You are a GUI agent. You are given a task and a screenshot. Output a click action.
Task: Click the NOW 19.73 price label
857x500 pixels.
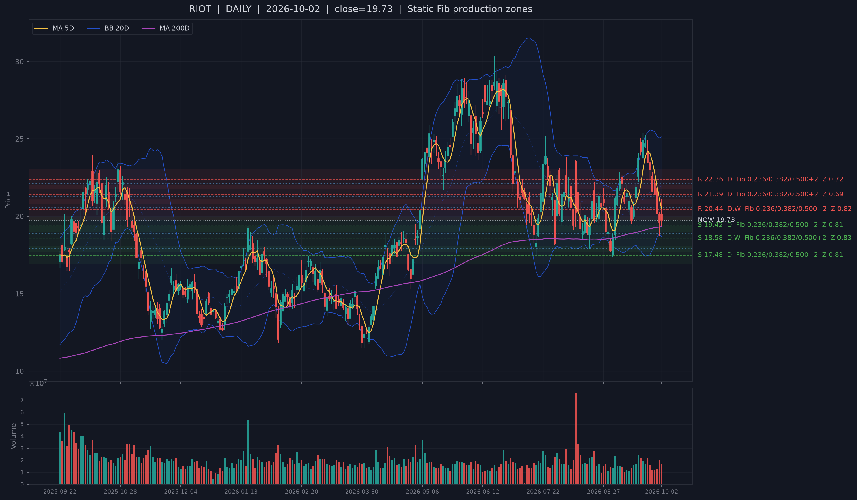(716, 220)
